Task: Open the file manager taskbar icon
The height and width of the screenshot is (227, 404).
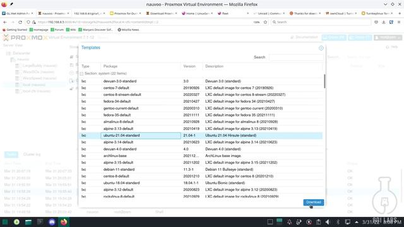Action: tap(28, 222)
